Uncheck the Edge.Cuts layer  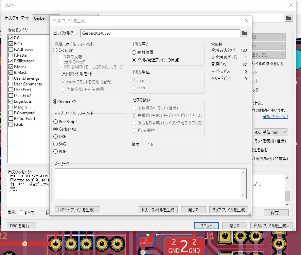pos(11,101)
